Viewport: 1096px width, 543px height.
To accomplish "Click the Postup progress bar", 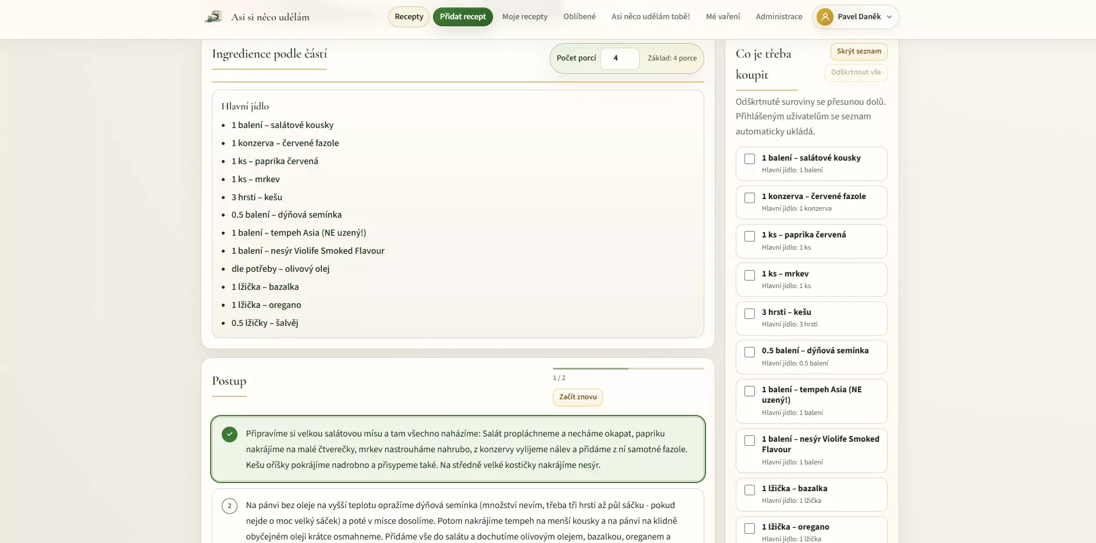I will click(629, 368).
